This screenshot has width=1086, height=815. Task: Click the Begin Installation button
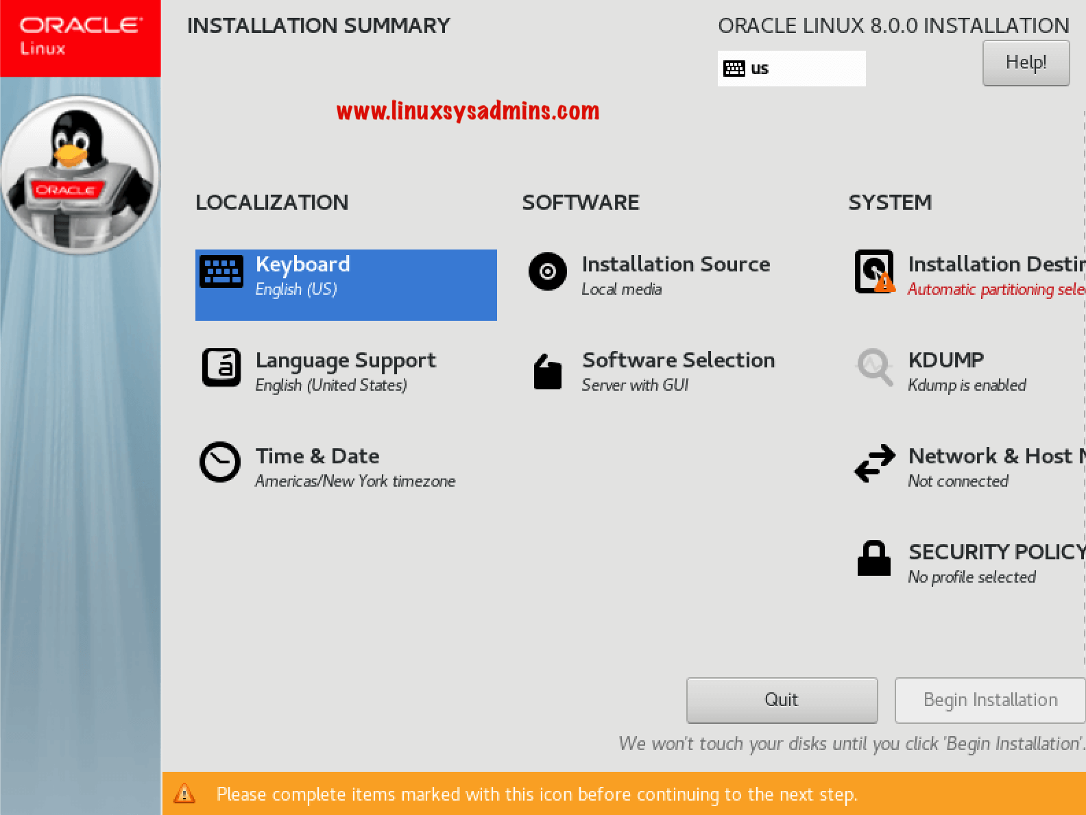[990, 700]
